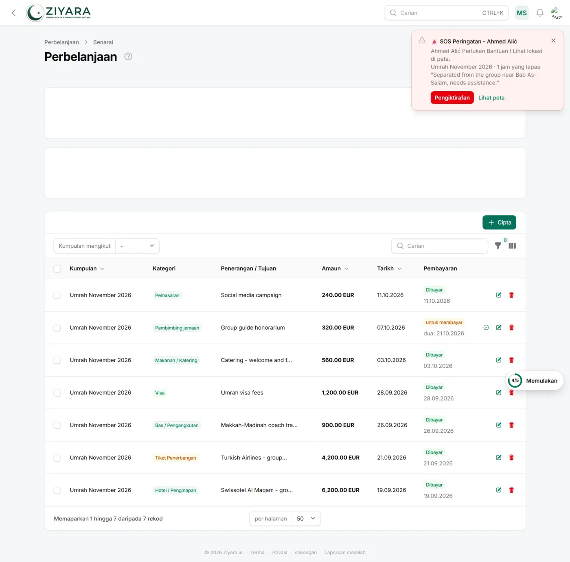The height and width of the screenshot is (562, 570).
Task: Open the MS user avatar menu
Action: click(522, 13)
